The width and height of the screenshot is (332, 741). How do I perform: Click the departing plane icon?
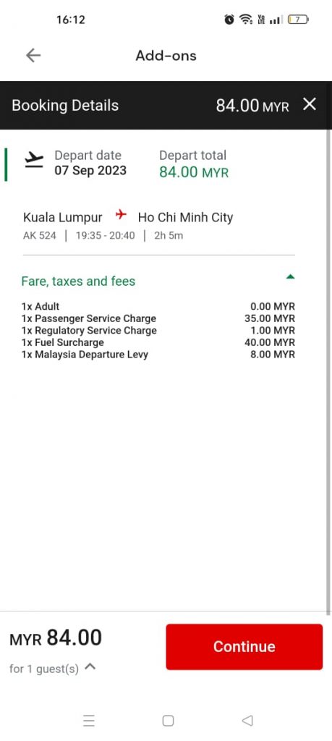pyautogui.click(x=34, y=160)
